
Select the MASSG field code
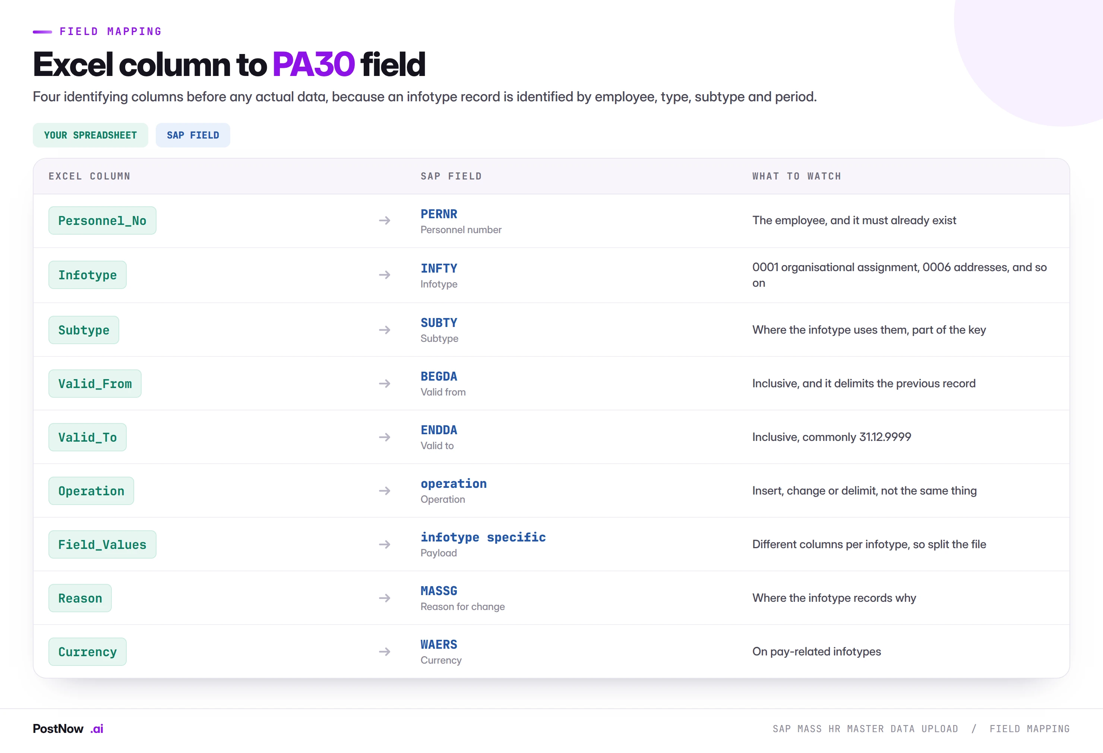[439, 591]
